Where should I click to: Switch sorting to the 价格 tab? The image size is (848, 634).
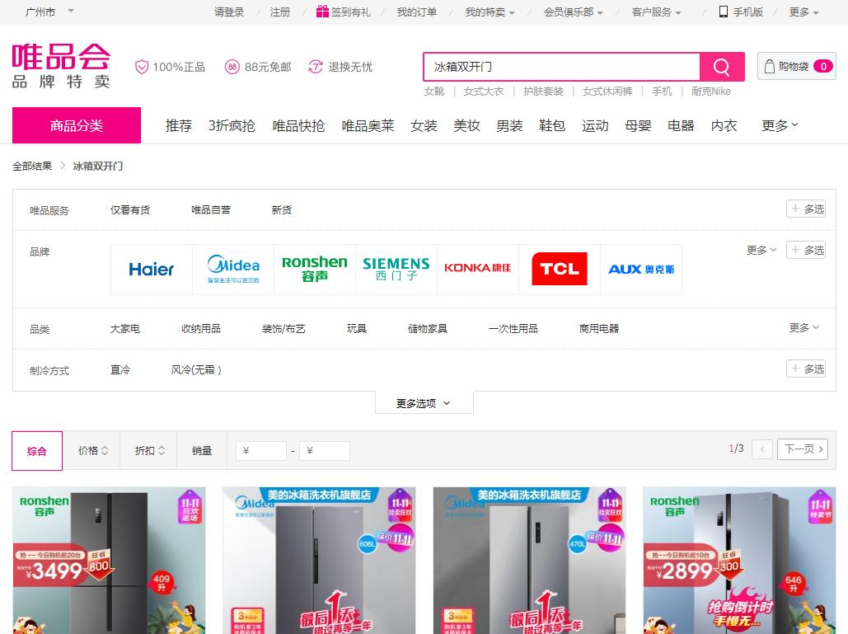pos(91,450)
